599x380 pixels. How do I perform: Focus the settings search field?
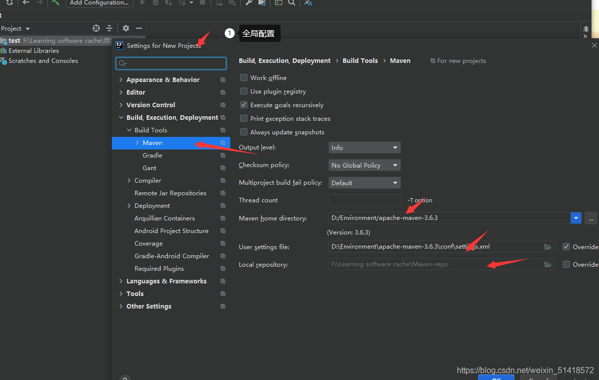pyautogui.click(x=171, y=63)
